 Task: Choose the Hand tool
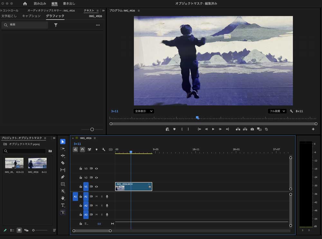click(x=63, y=198)
